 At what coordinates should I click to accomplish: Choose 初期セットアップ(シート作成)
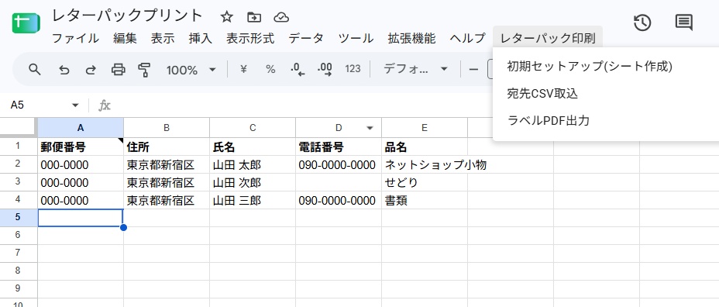[590, 67]
